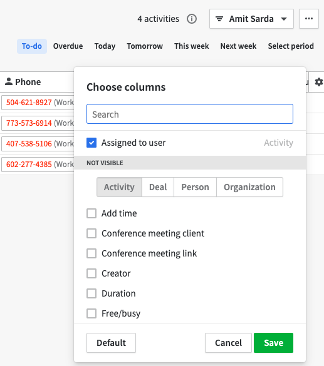
Task: Check the Conference meeting client box
Action: pyautogui.click(x=91, y=233)
